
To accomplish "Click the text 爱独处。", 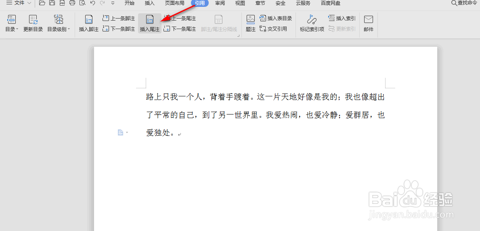I will pos(160,133).
